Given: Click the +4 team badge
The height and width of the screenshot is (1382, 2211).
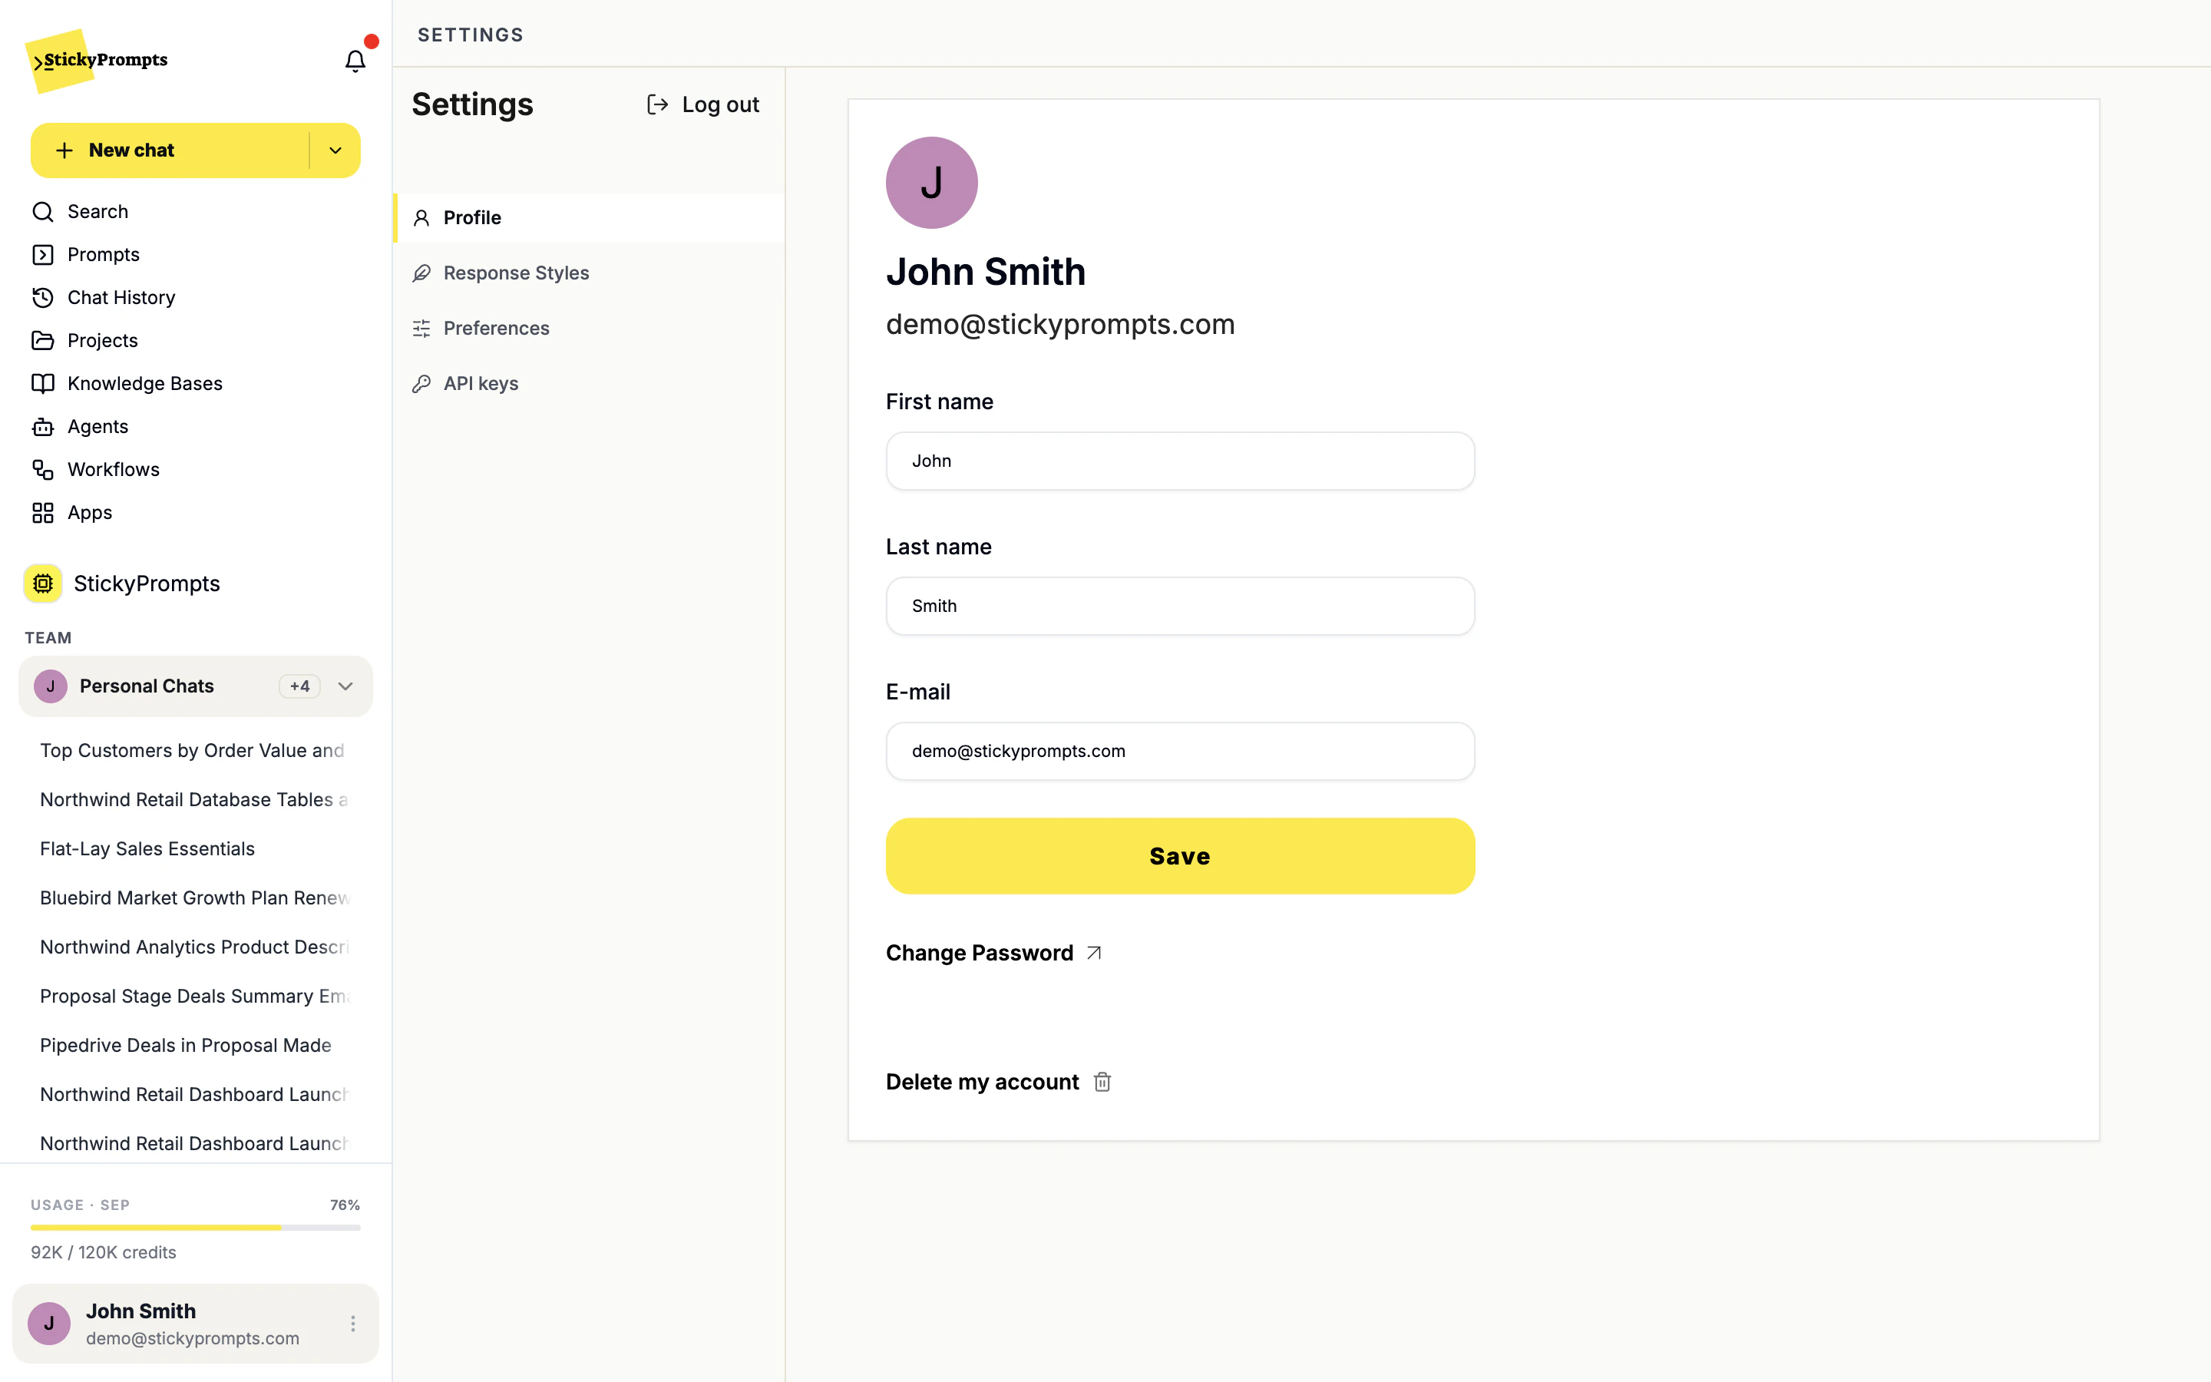Looking at the screenshot, I should click(x=299, y=686).
